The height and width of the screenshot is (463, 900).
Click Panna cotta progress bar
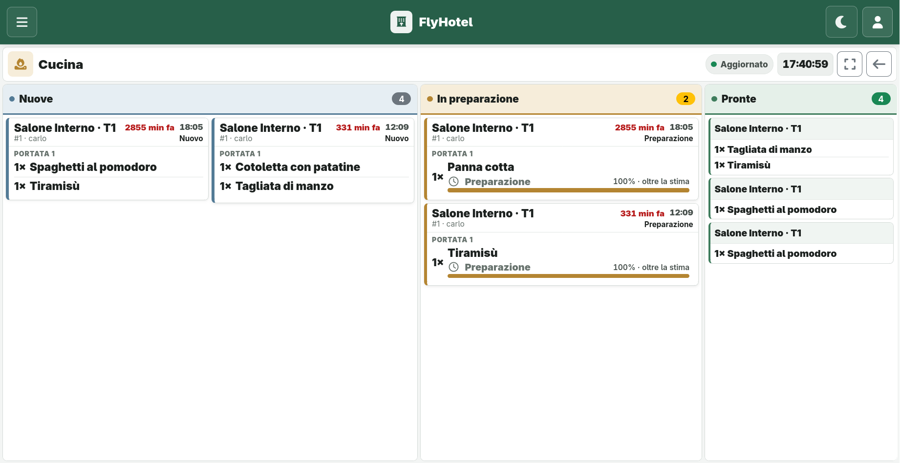568,190
